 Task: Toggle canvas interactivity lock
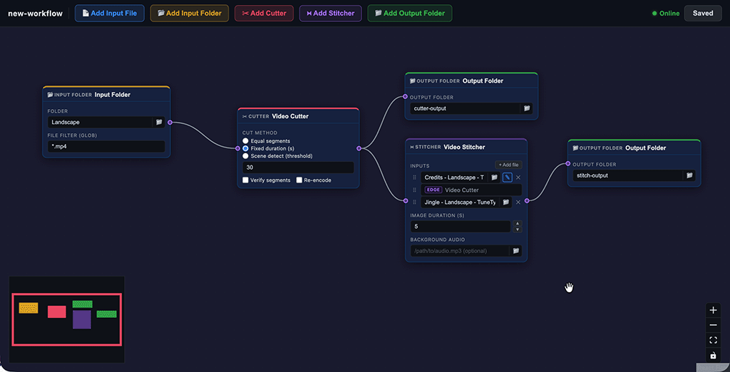tap(713, 356)
